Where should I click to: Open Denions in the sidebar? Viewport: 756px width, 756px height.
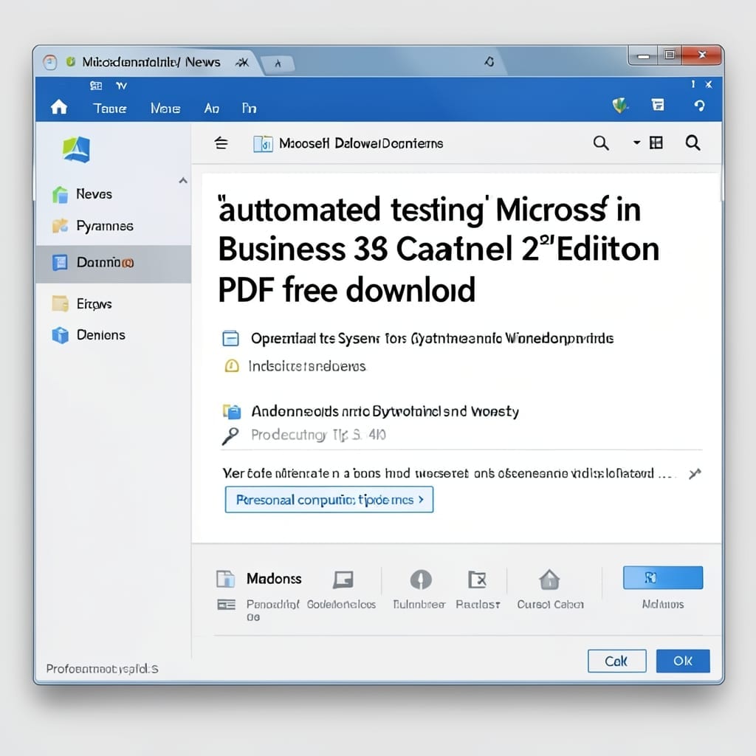click(x=113, y=335)
